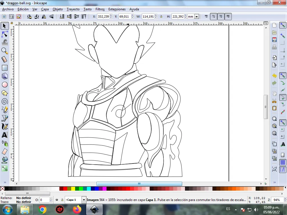This screenshot has width=287, height=215.
Task: Click the horizontal canvas scrollbar thumb
Action: click(139, 184)
